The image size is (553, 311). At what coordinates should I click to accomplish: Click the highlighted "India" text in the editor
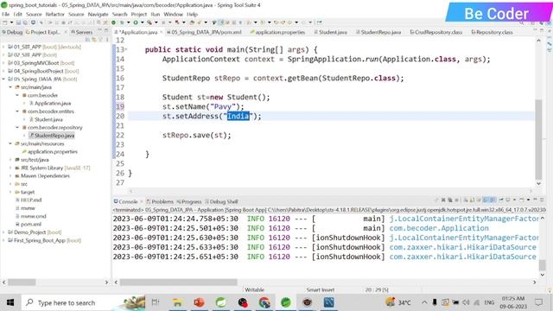[238, 116]
